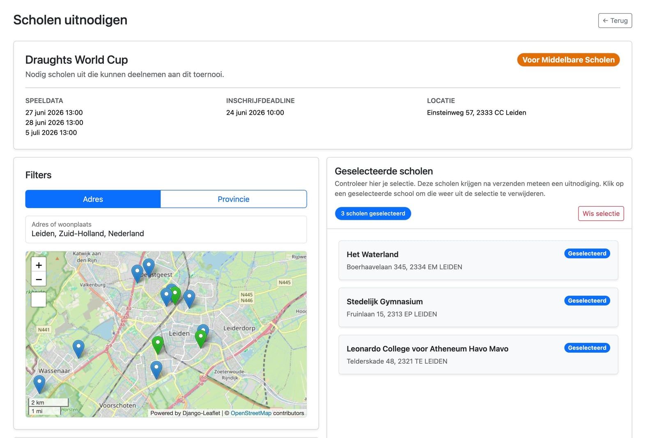Click the green marker north of Leiden centre
This screenshot has height=438, width=657.
coord(176,295)
